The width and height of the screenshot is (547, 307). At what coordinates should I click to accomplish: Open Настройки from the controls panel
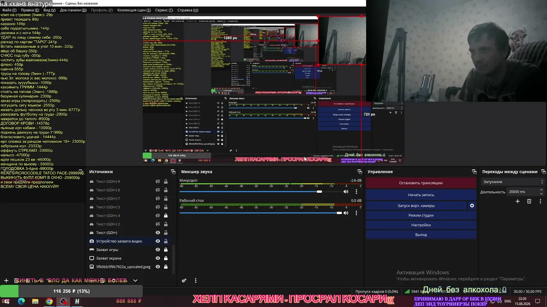[421, 225]
